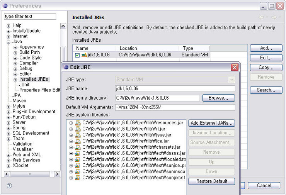This screenshot has height=195, width=286.
Task: Click the Default VM Arguments field
Action: pos(175,107)
